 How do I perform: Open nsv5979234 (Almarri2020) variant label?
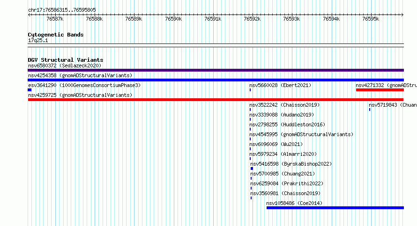tap(283, 154)
